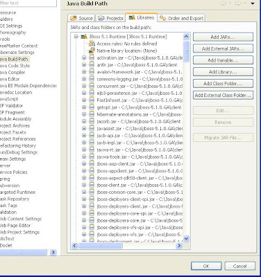Image resolution: width=261 pixels, height=277 pixels.
Task: Click the hibernate-annotations.jar file icon
Action: pos(92,114)
